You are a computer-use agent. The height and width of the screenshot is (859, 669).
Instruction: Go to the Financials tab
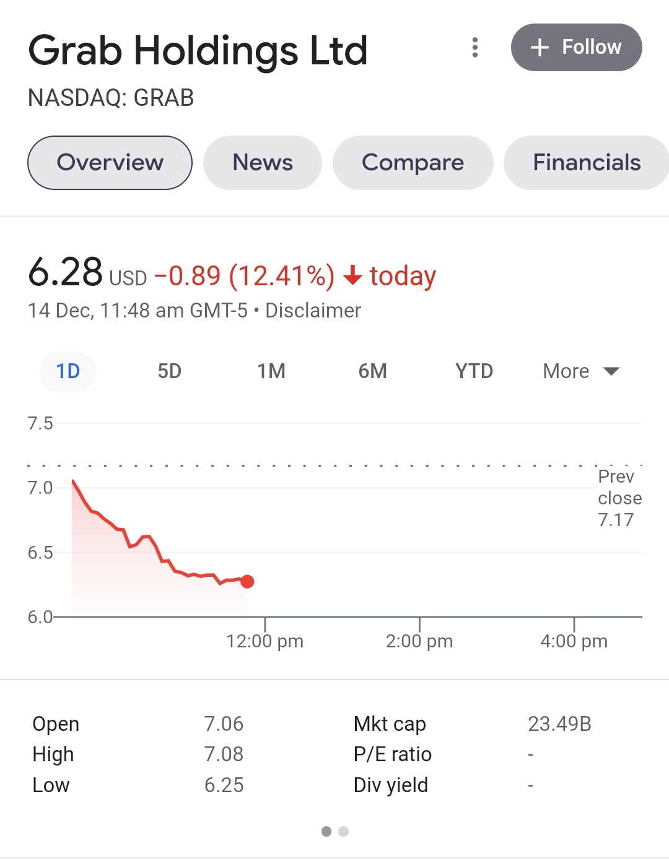click(x=586, y=163)
